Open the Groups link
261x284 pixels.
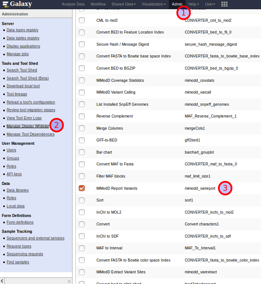(x=13, y=158)
